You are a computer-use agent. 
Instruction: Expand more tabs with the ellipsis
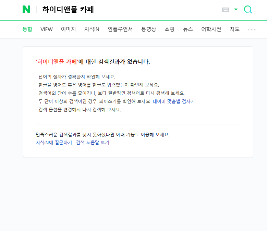coord(252,29)
